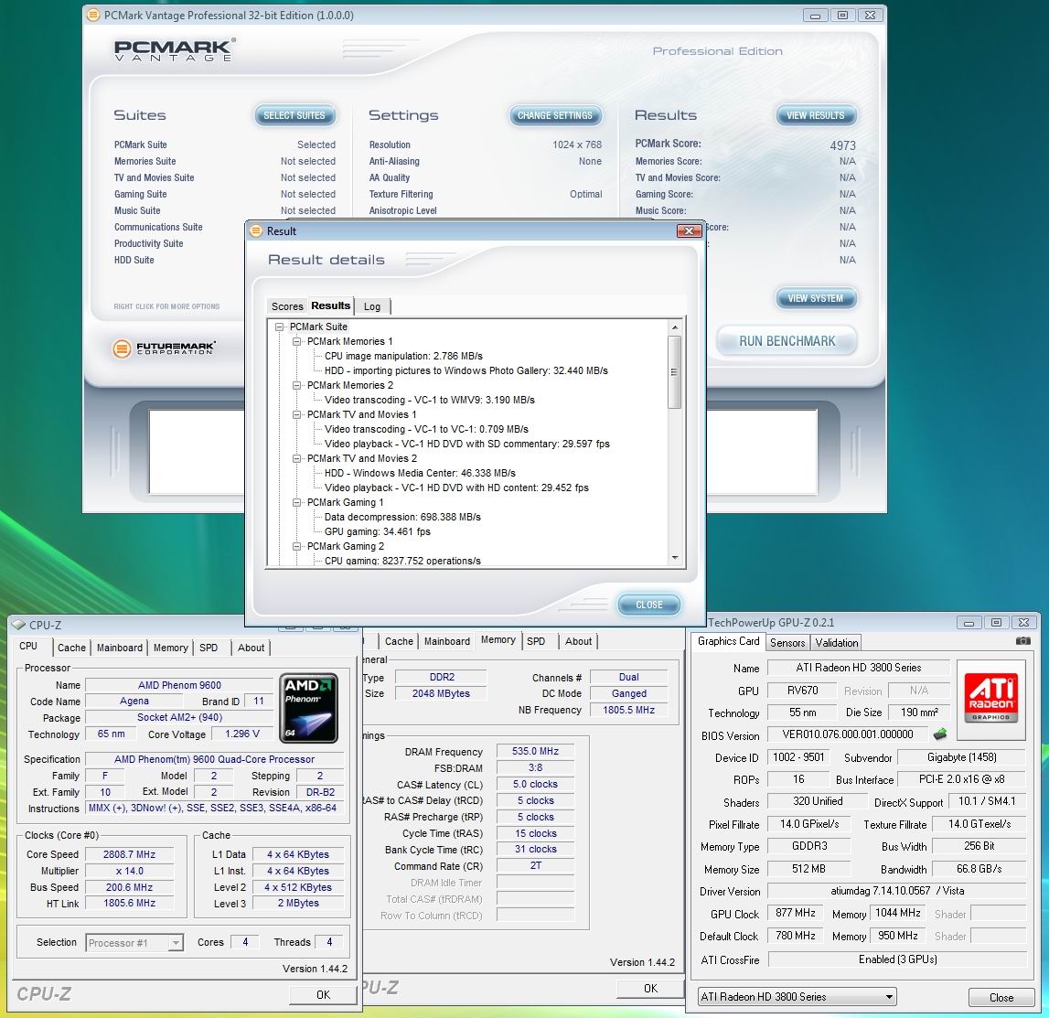Open the Sensors tab in GPU-Z

[787, 643]
